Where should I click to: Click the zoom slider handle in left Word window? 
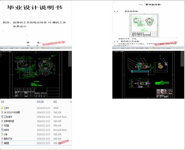click(70, 48)
